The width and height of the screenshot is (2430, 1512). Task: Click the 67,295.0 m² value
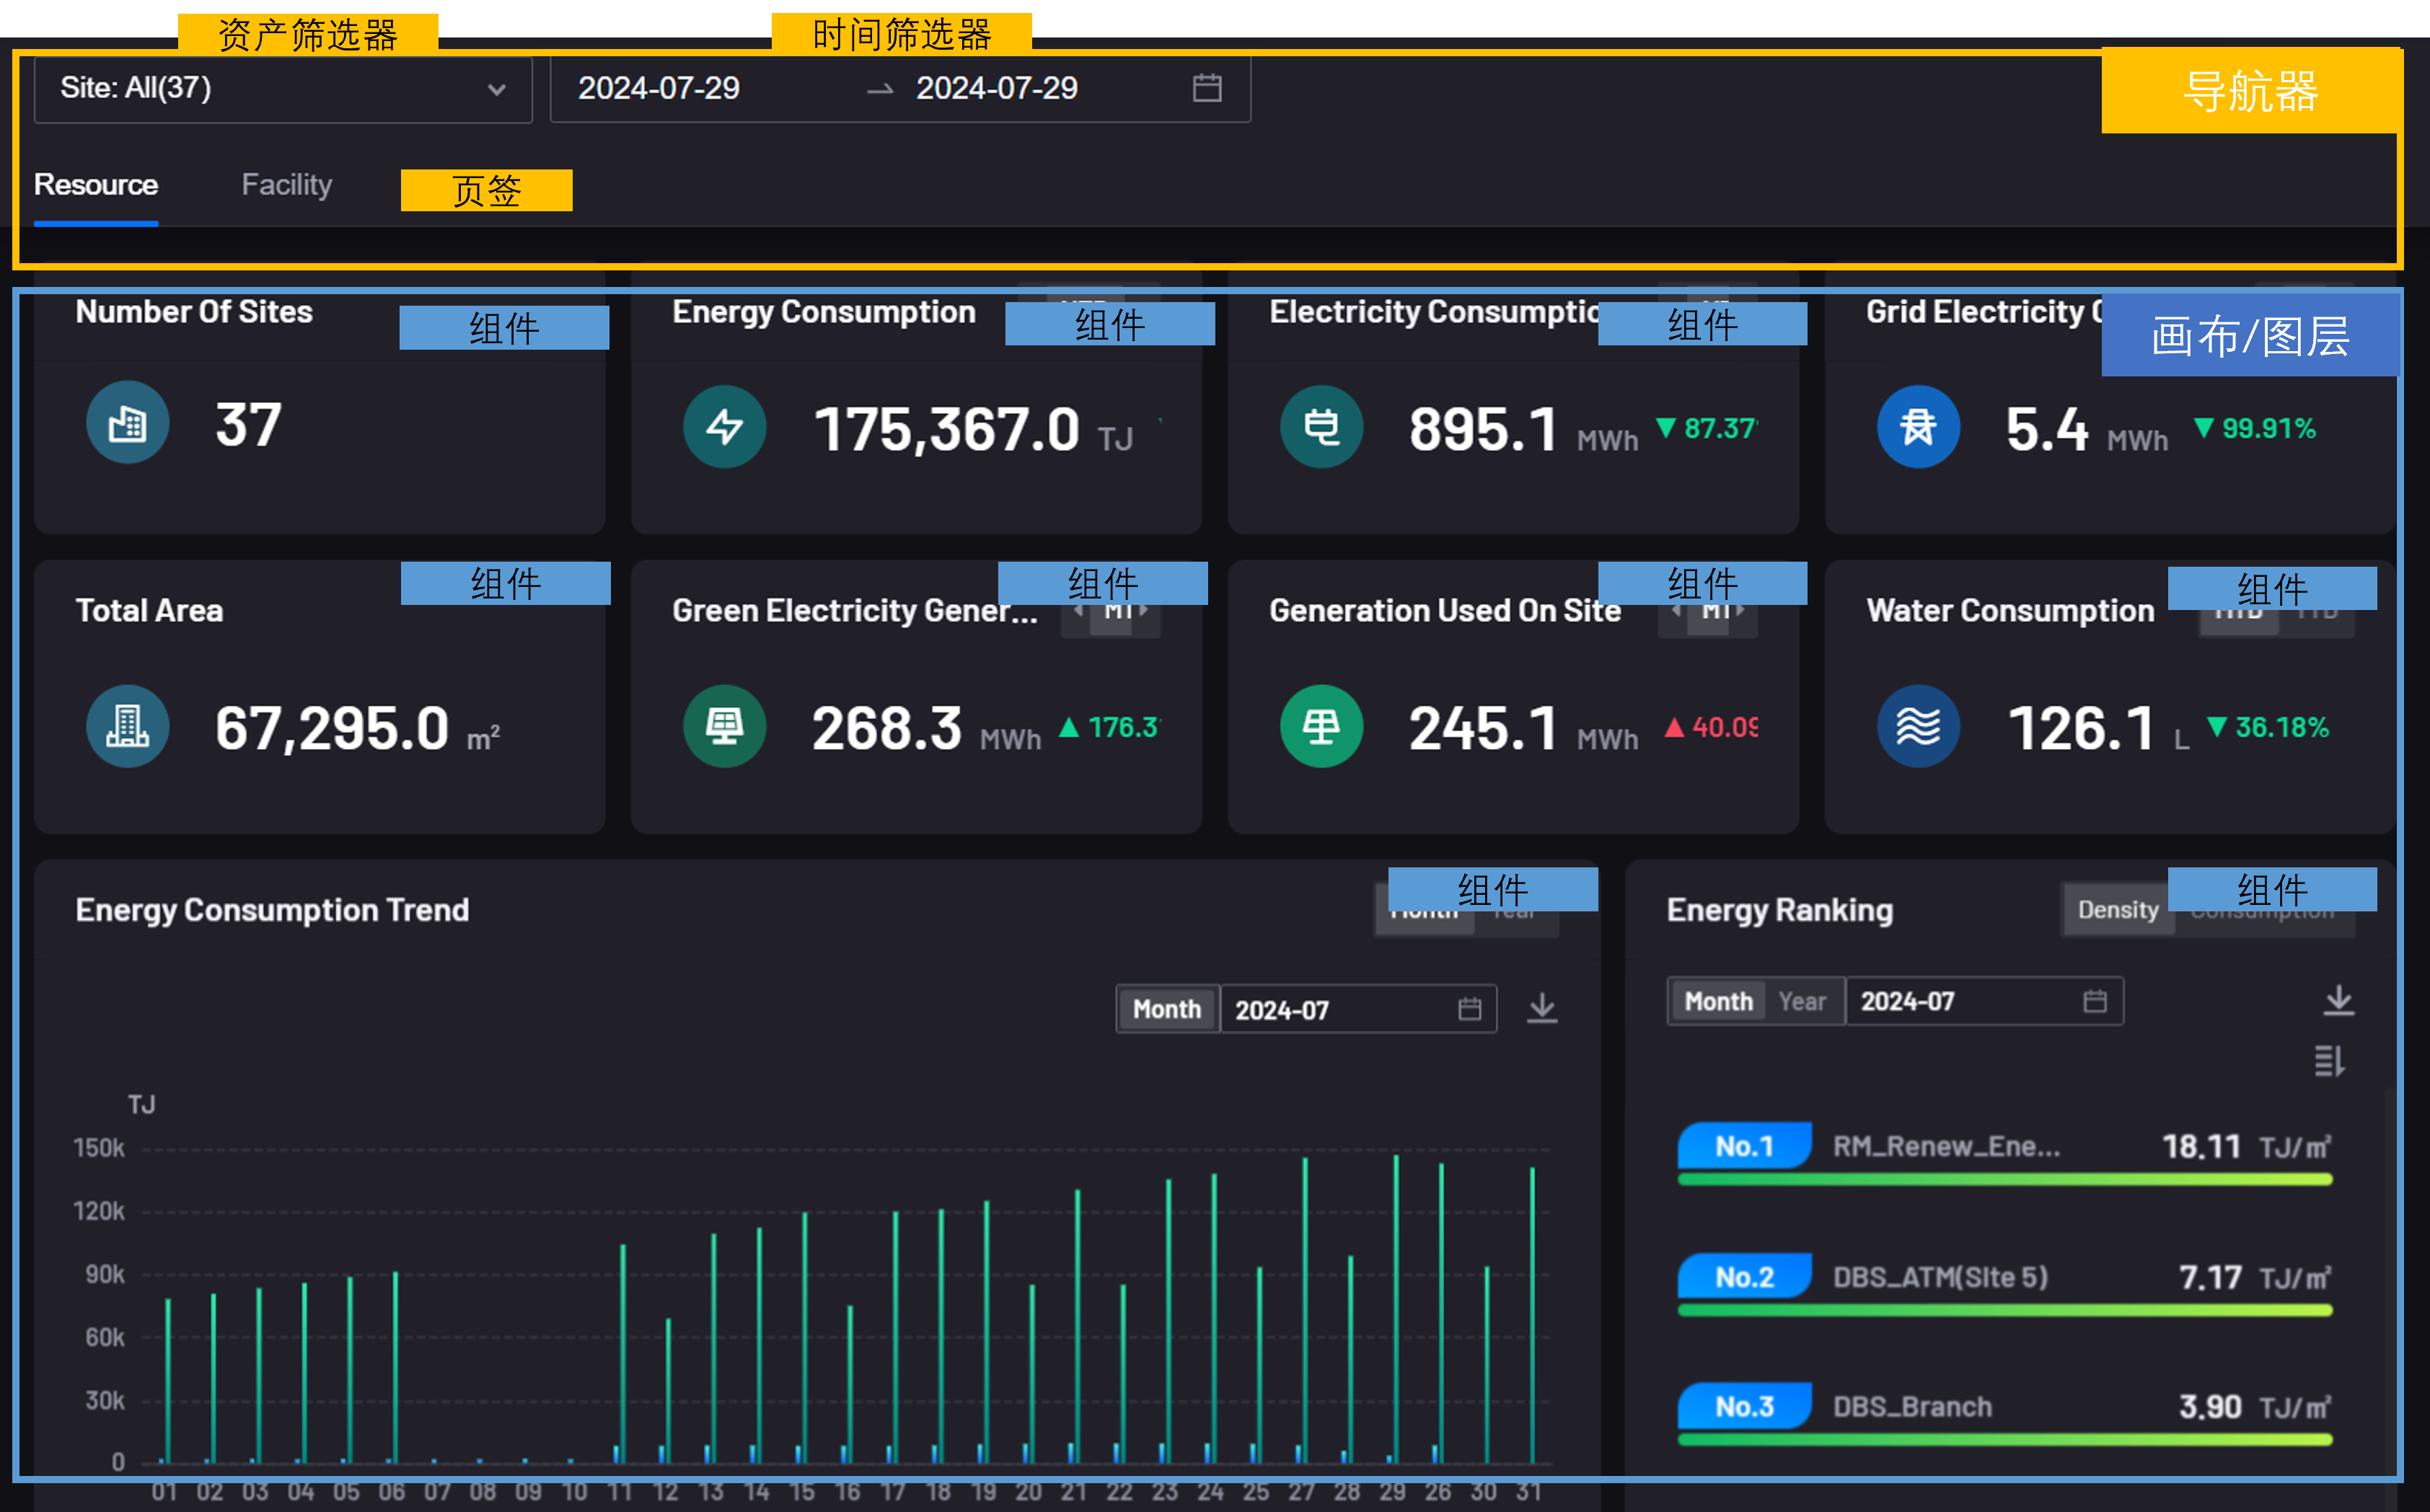tap(357, 728)
